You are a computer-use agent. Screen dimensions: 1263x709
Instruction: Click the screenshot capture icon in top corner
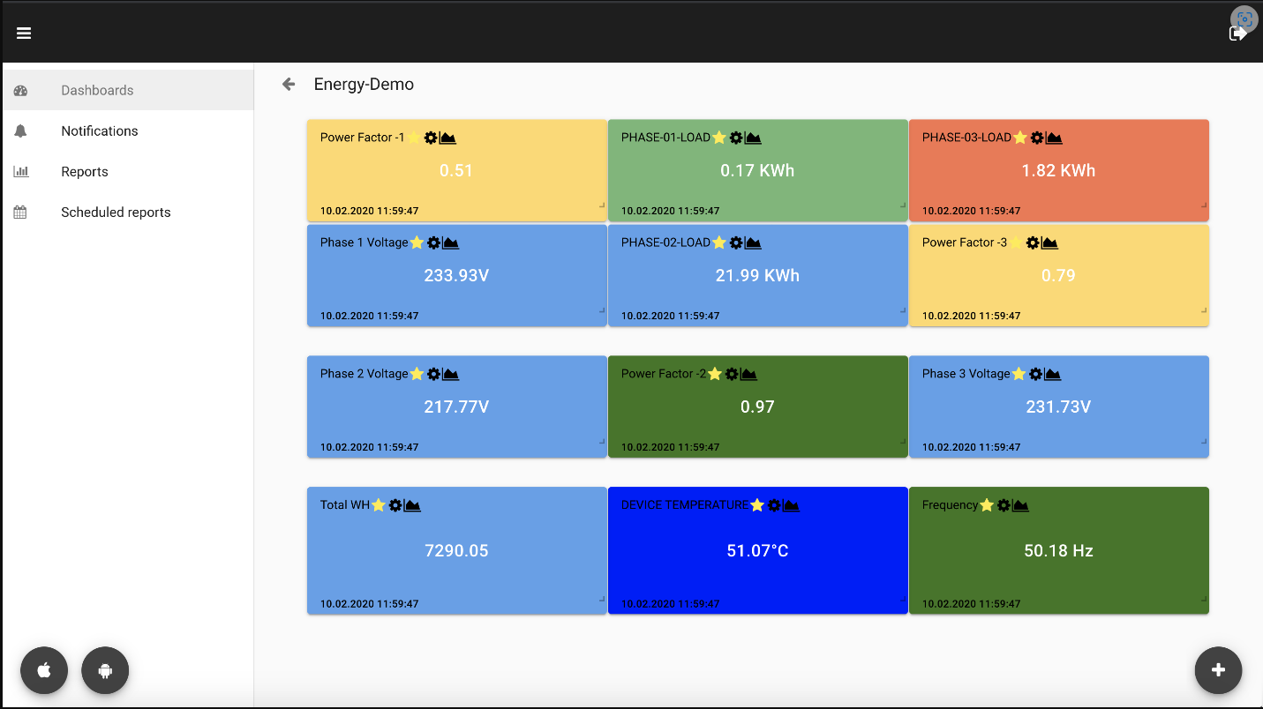pos(1244,19)
